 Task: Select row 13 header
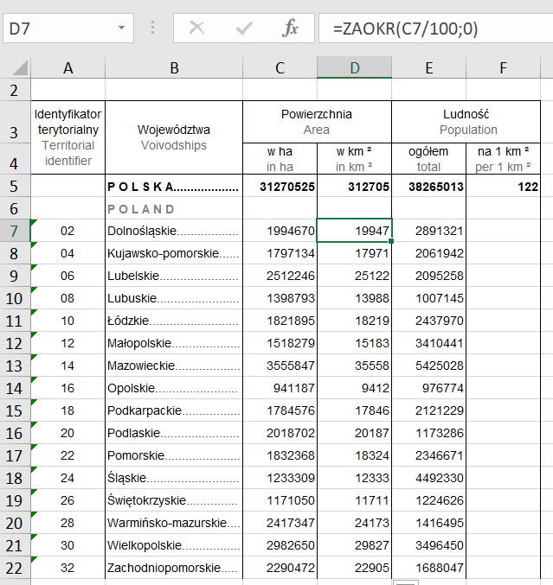click(x=15, y=366)
